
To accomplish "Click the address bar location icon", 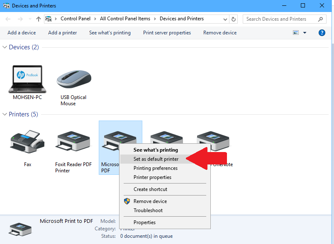I will [x=49, y=19].
